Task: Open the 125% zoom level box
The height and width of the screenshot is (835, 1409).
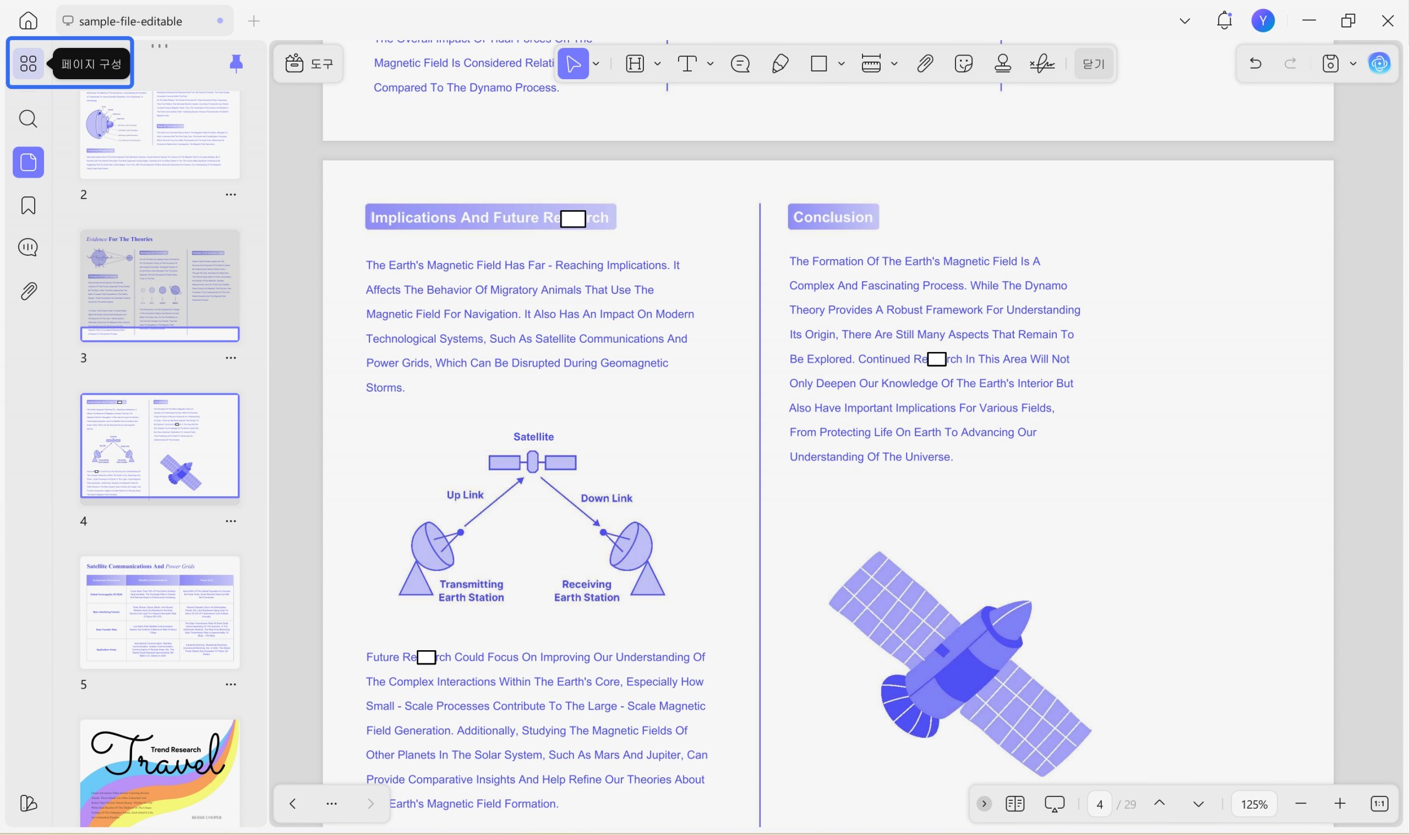Action: click(1254, 804)
